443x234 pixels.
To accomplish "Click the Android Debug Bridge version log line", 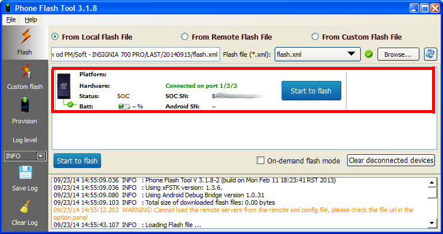I will coord(159,195).
